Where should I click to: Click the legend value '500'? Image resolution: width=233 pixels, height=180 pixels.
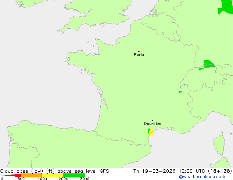pos(21,179)
